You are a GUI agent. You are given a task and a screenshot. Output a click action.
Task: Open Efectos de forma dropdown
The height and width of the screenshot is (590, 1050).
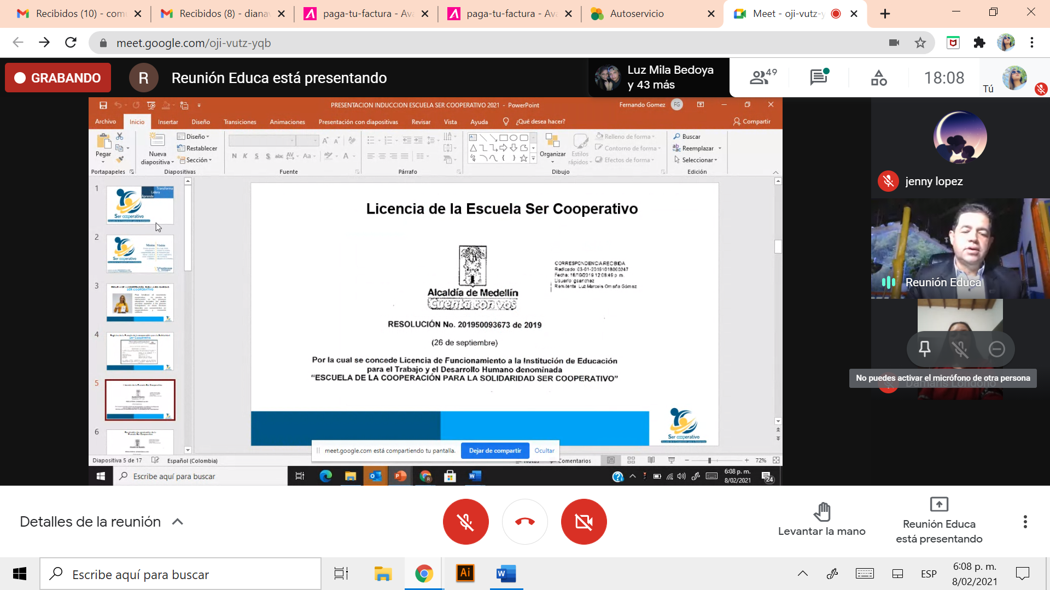tap(625, 160)
